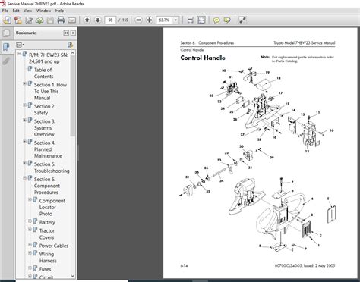This screenshot has height=282, width=360.
Task: Open the Attachments paperclip panel icon
Action: (x=6, y=61)
